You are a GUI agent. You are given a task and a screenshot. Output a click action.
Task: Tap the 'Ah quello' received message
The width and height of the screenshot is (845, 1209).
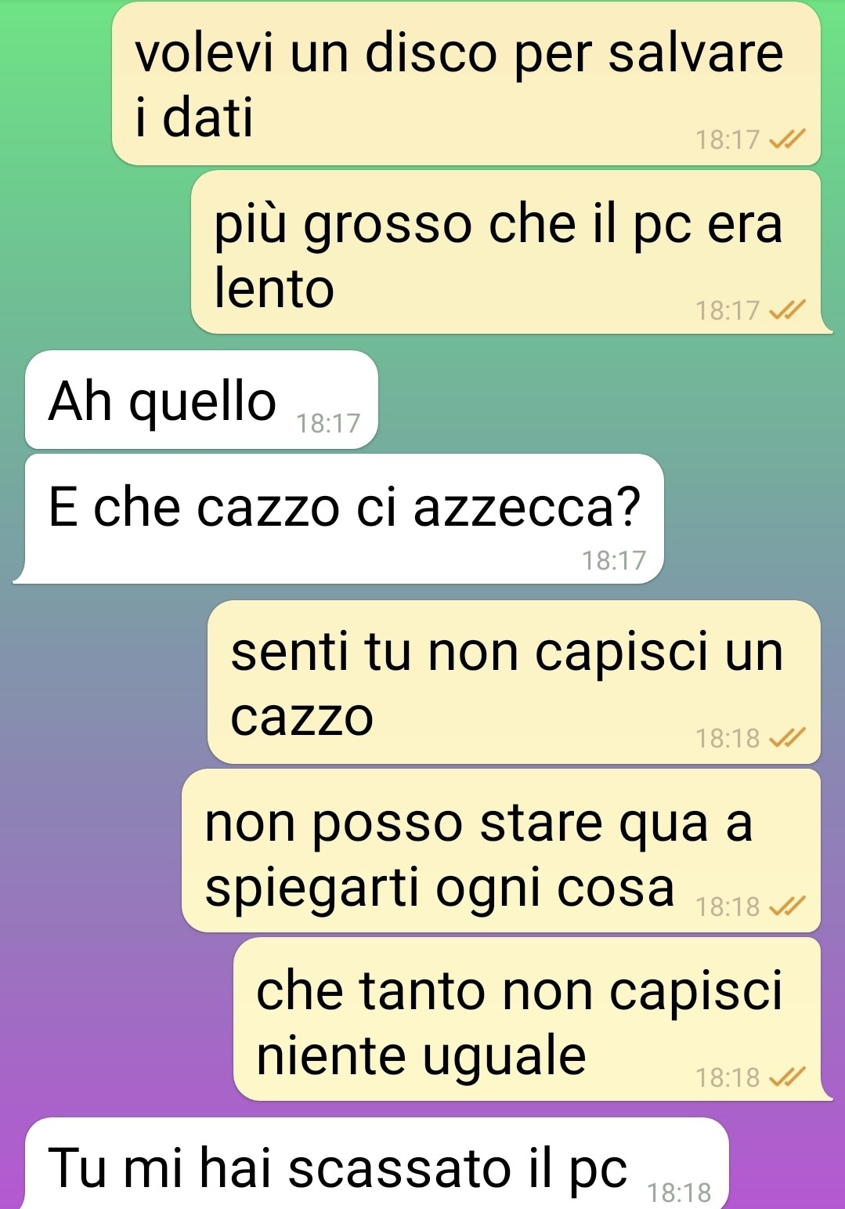tap(201, 400)
